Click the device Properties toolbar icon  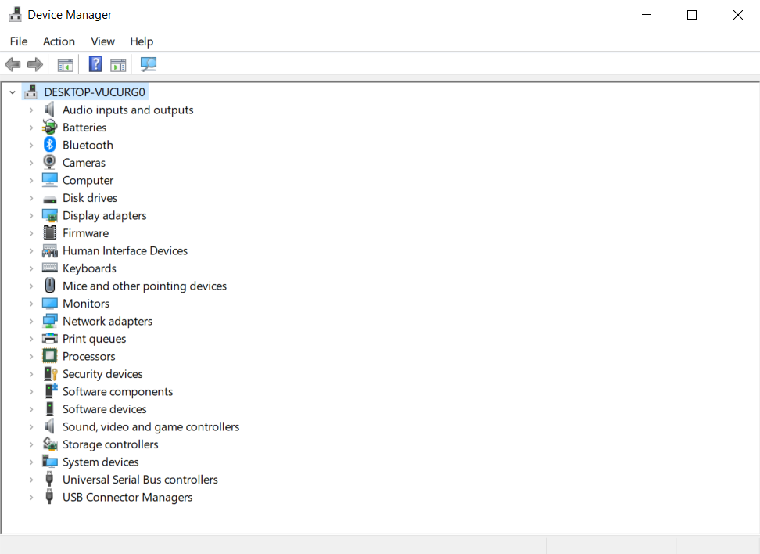[x=118, y=64]
